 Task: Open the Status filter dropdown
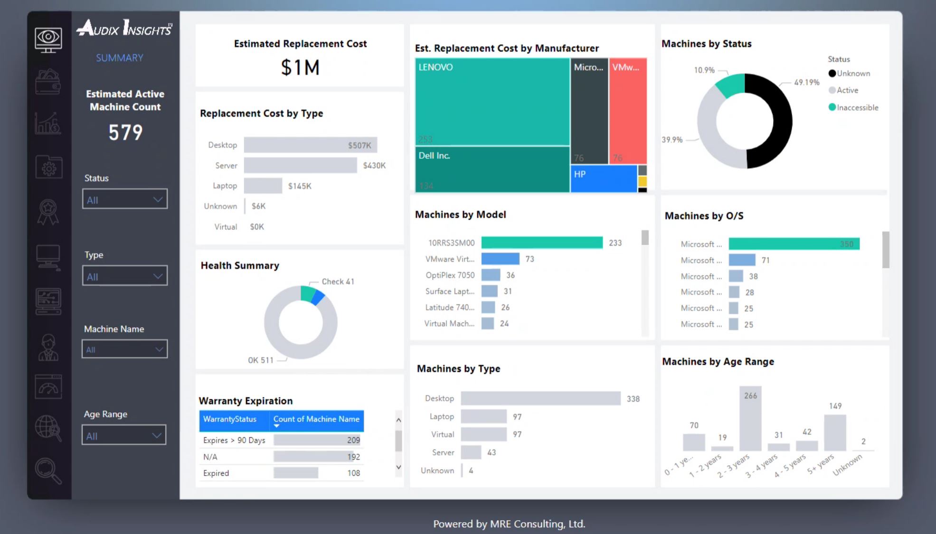point(125,199)
